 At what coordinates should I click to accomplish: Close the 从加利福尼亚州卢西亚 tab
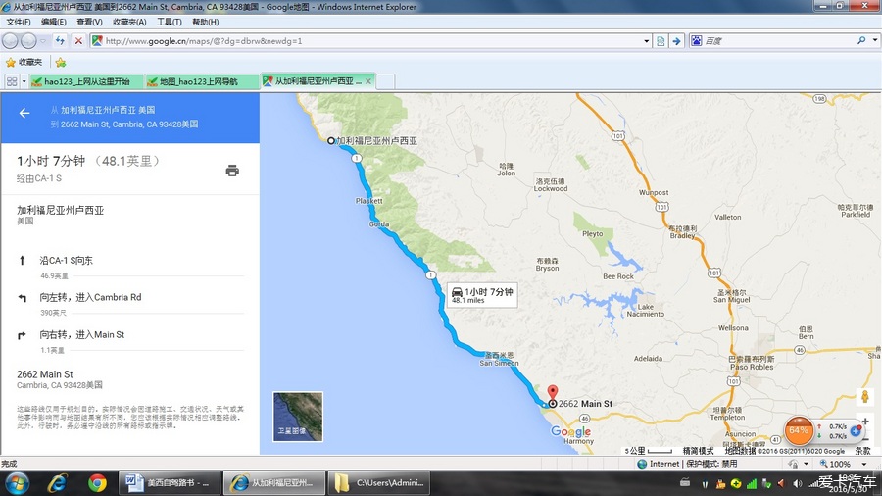[368, 81]
